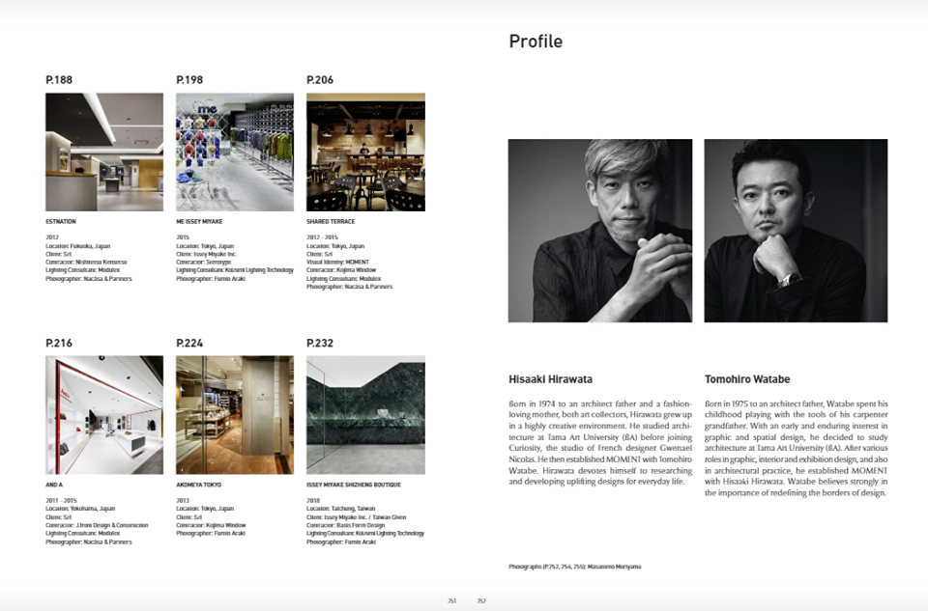This screenshot has height=611, width=928.
Task: Click the Profile heading
Action: pyautogui.click(x=536, y=42)
